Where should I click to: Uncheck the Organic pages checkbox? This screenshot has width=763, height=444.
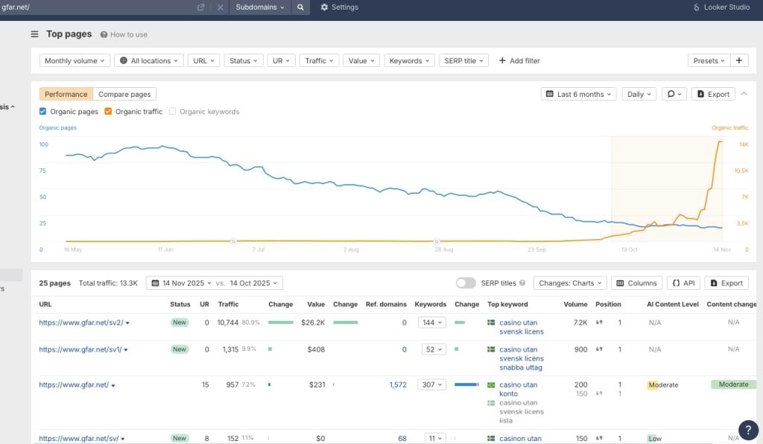pyautogui.click(x=43, y=112)
